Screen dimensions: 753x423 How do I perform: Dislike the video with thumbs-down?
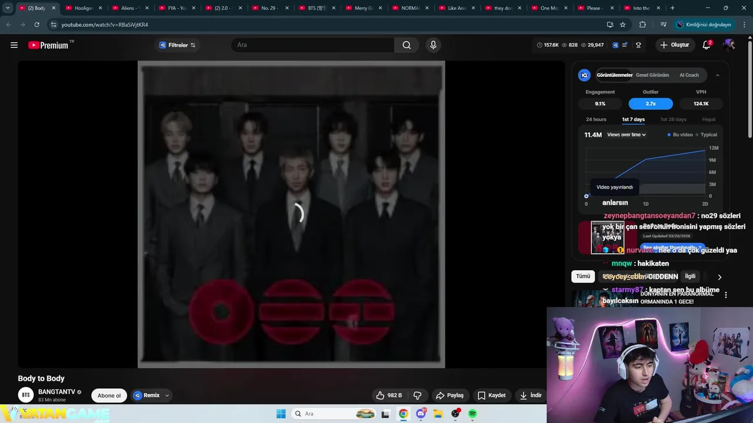418,395
